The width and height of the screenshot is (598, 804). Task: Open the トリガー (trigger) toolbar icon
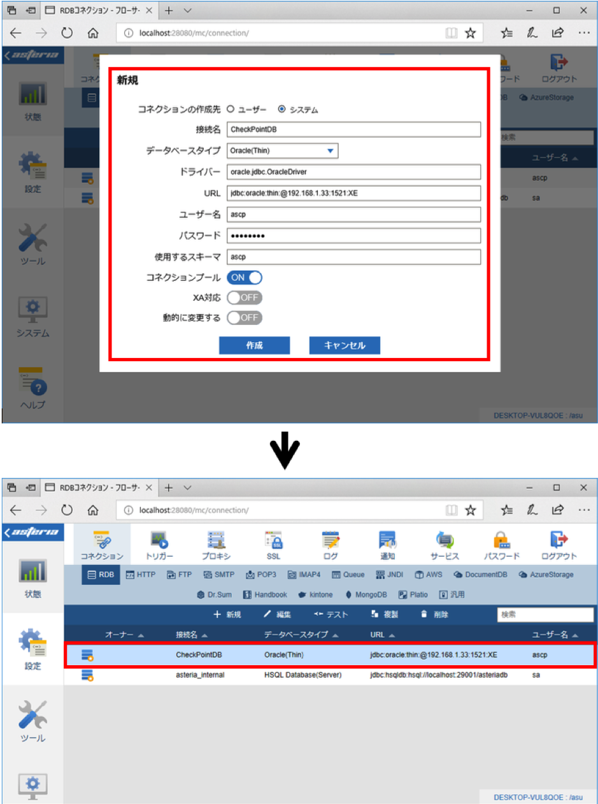pos(159,545)
